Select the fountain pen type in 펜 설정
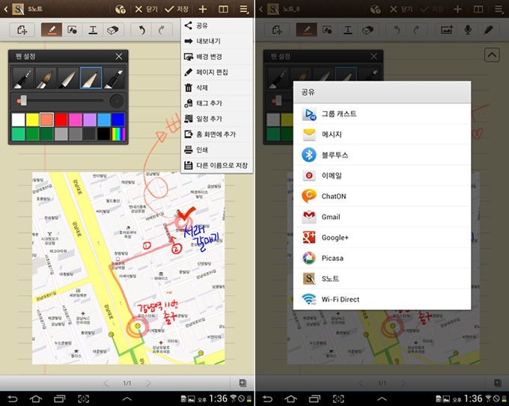Viewport: 509px width, 406px height. [24, 79]
